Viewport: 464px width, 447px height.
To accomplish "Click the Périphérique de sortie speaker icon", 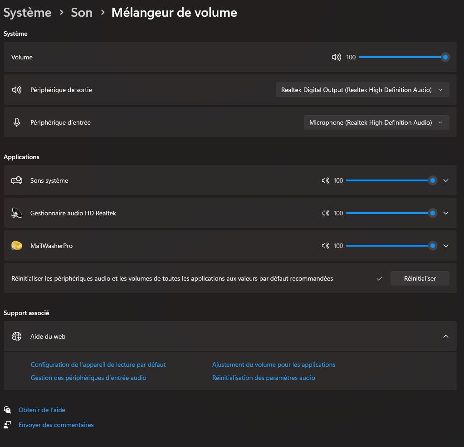I will click(x=17, y=90).
